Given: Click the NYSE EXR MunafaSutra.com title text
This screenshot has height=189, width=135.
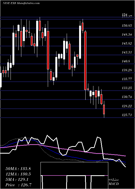Looking at the screenshot, I should point(21,3).
